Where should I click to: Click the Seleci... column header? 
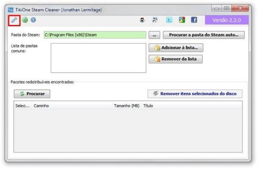click(23, 106)
